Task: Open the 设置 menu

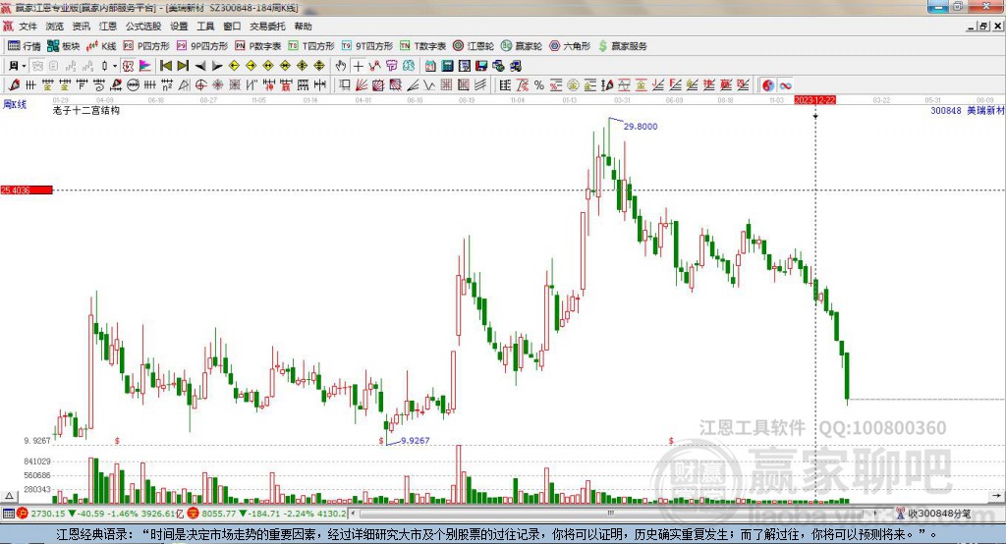Action: [x=179, y=27]
